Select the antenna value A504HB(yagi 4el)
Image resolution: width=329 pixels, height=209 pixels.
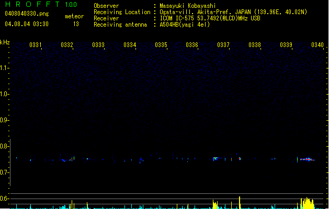coord(185,25)
